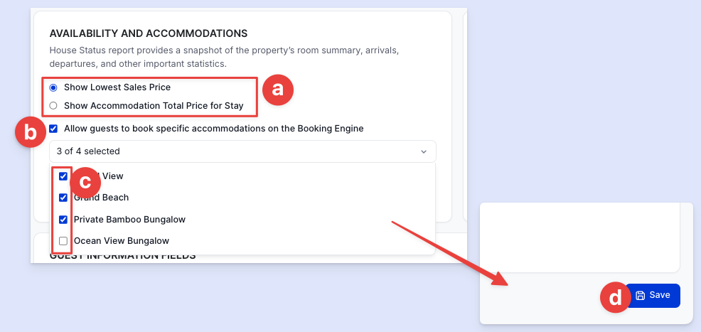The image size is (701, 332).
Task: Open the "3 of 4 selected" dropdown field
Action: (242, 151)
